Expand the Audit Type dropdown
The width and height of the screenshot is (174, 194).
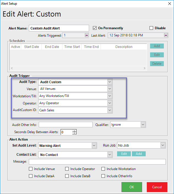(x=110, y=82)
